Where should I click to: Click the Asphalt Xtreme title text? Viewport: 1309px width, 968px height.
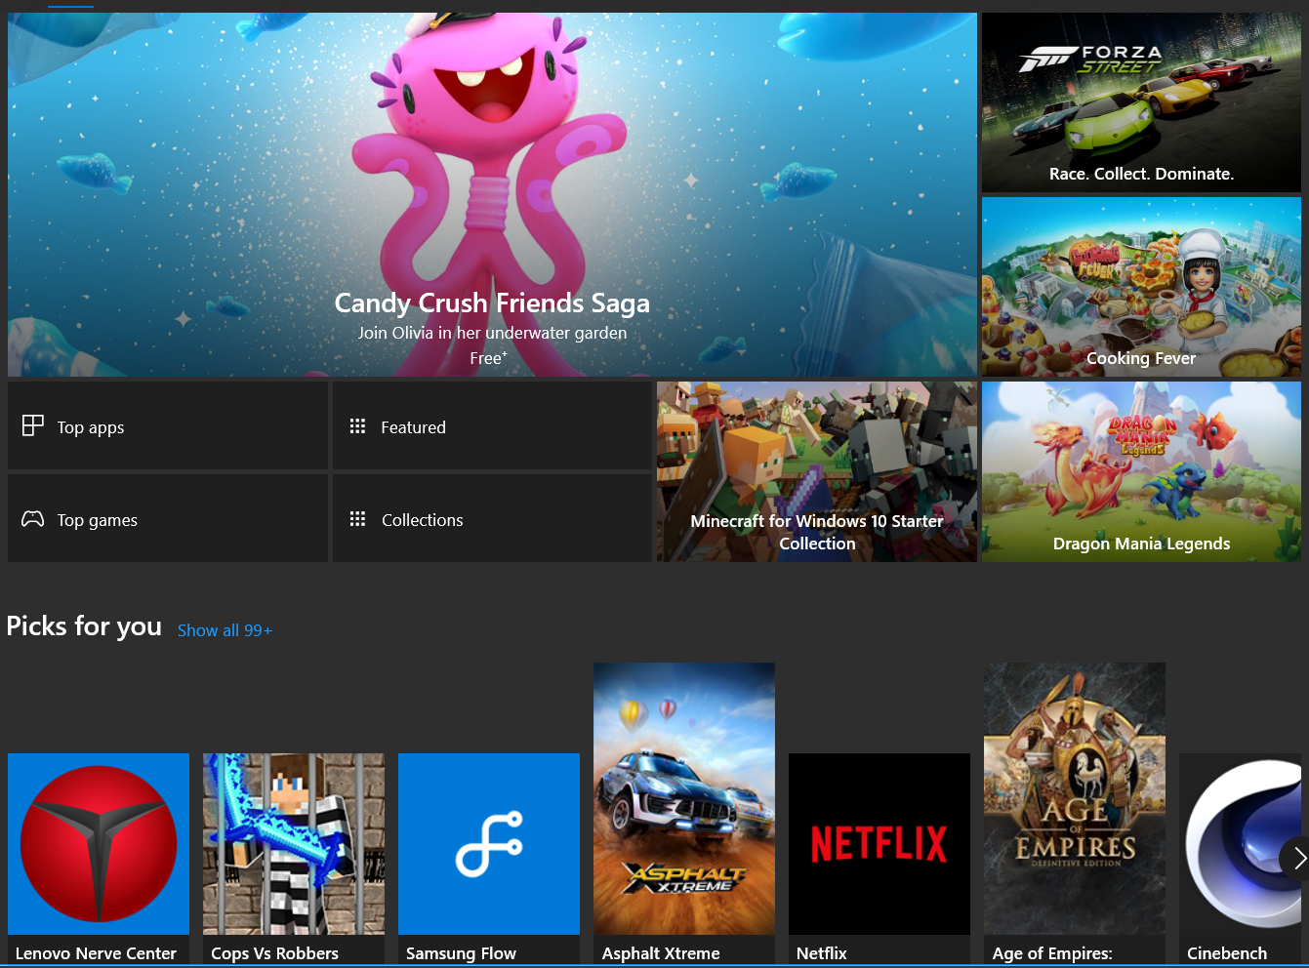[661, 953]
